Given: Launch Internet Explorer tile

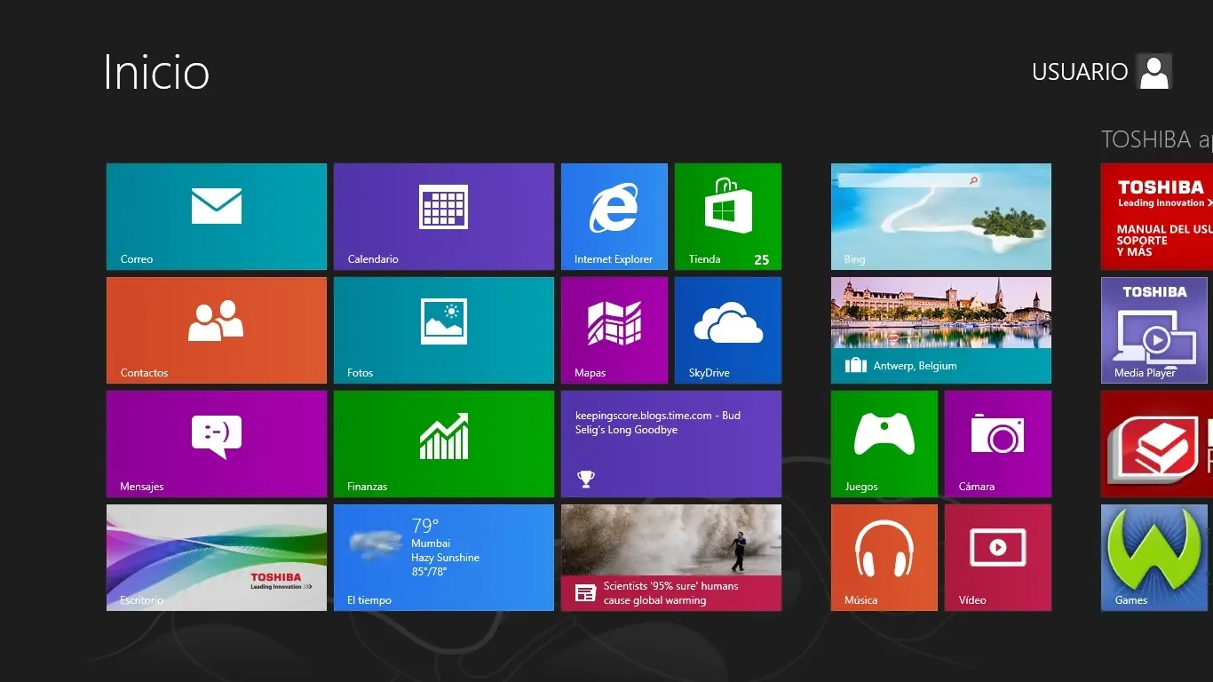Looking at the screenshot, I should coord(614,217).
